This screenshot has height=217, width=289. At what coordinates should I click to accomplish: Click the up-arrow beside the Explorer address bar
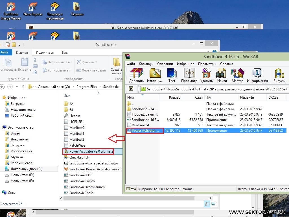pos(23,86)
